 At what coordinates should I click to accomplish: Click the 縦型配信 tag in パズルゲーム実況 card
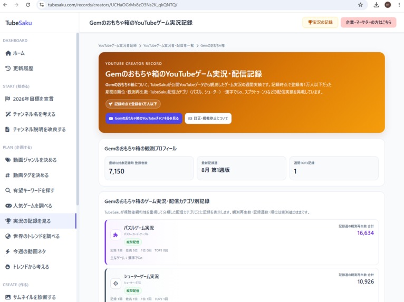133,242
